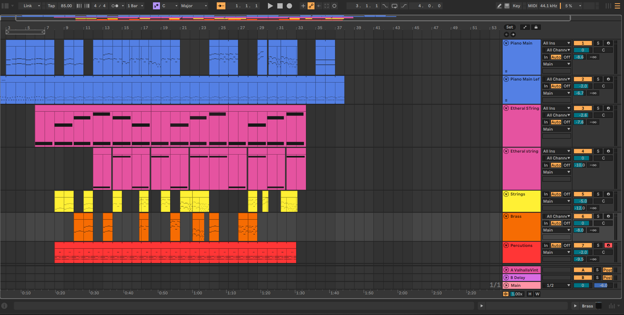
Task: Click the Key map mode button
Action: pos(517,6)
